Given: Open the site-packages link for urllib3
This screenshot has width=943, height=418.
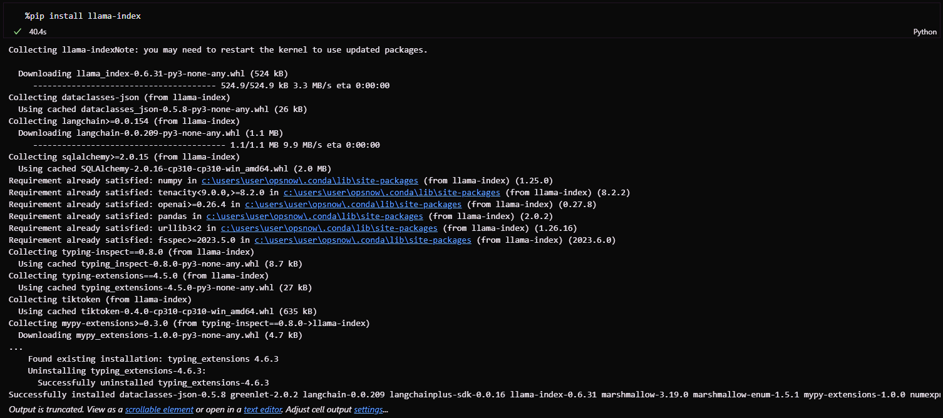Looking at the screenshot, I should pos(329,228).
